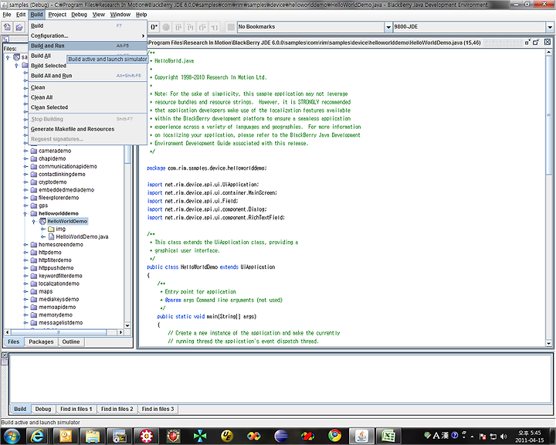This screenshot has width=556, height=445.
Task: Click the fourth step debug toolbar icon
Action: pos(215,27)
